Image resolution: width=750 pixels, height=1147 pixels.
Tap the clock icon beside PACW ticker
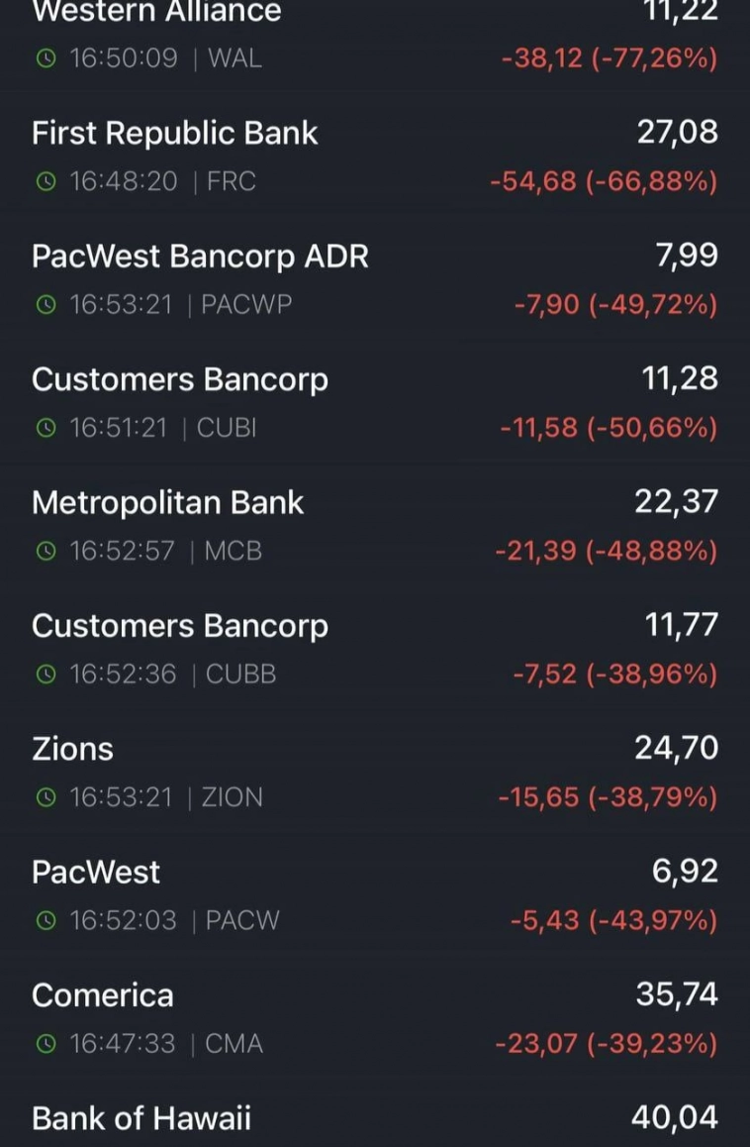coord(45,921)
